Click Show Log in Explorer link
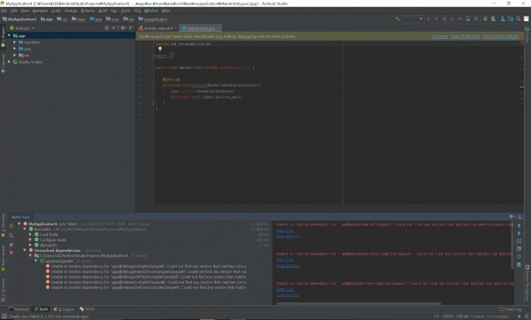The width and height of the screenshot is (531, 320). [x=501, y=36]
